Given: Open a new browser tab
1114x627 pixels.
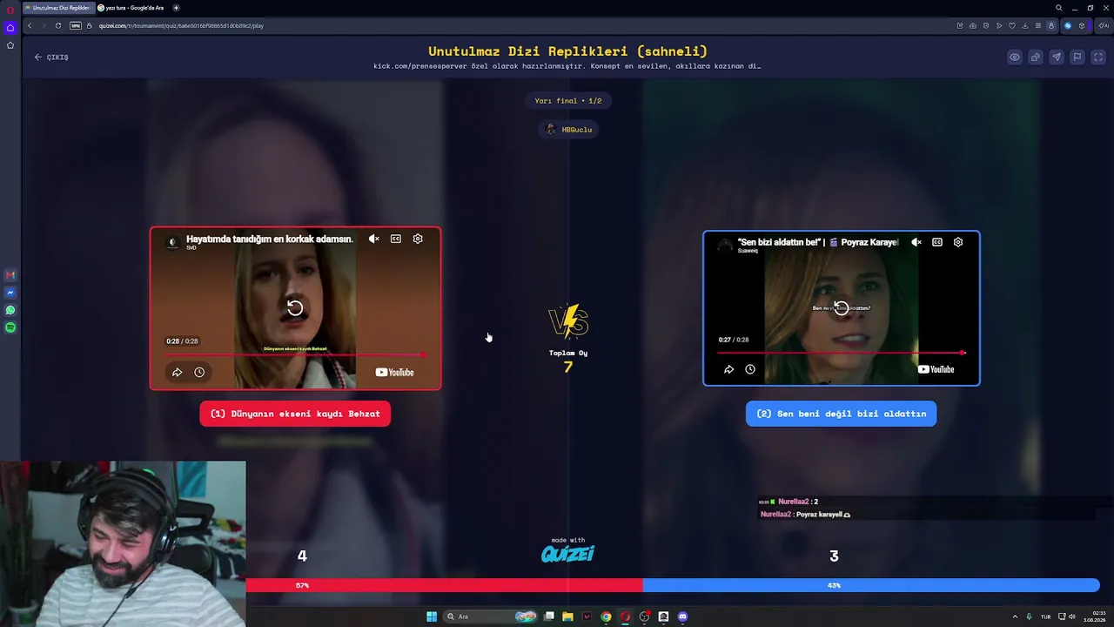Looking at the screenshot, I should (176, 8).
